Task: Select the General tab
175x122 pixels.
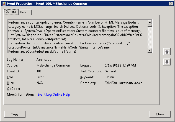Action: click(11, 12)
